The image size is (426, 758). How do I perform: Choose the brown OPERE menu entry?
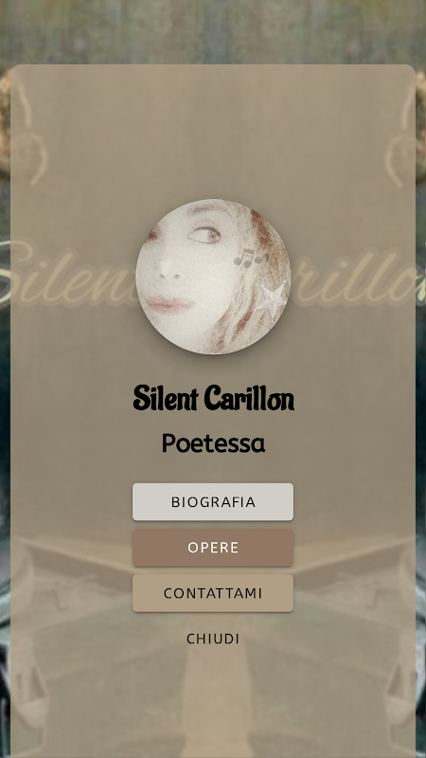pos(213,548)
